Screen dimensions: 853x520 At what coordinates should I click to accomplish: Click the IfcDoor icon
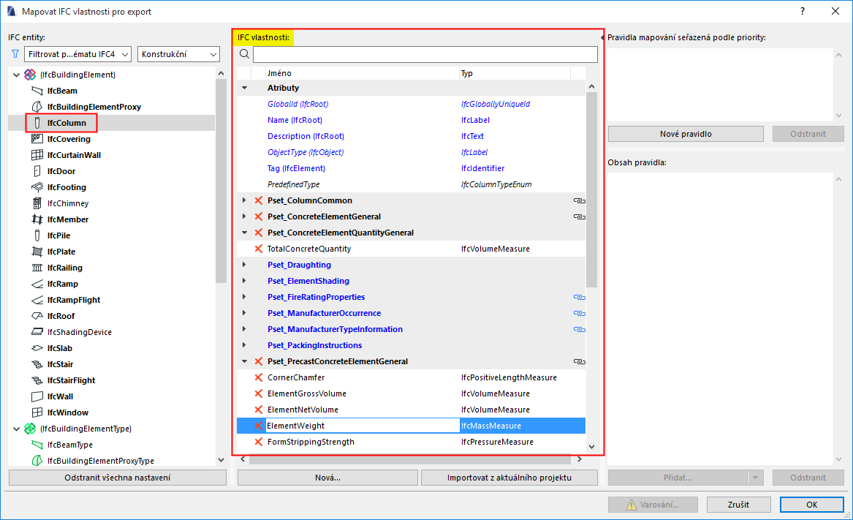pos(37,171)
